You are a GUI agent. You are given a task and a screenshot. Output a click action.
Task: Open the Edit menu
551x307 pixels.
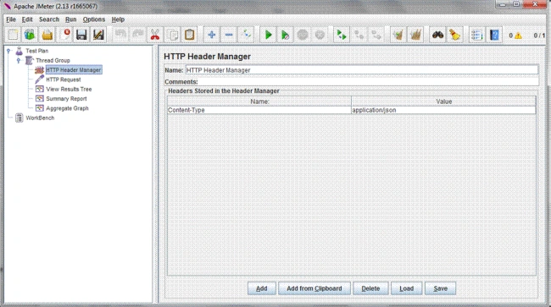tap(27, 19)
